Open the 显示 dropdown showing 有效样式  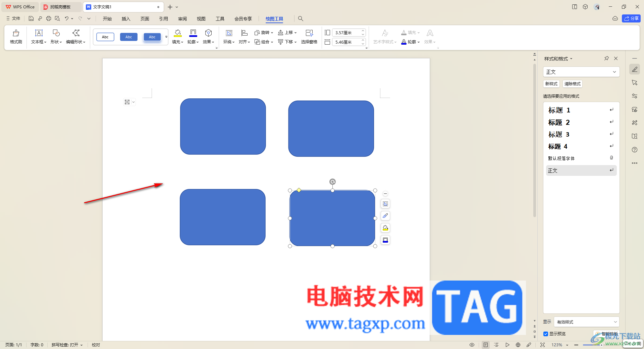(x=586, y=322)
